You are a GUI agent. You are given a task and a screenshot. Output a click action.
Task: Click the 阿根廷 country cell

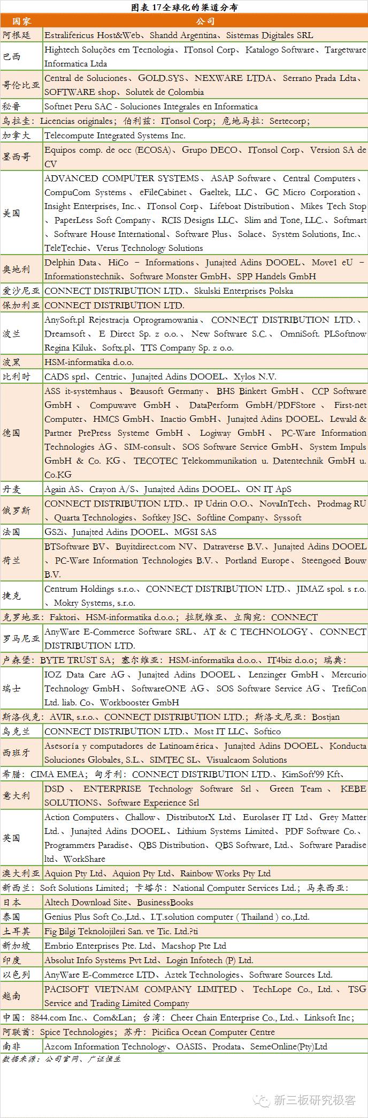tap(21, 35)
